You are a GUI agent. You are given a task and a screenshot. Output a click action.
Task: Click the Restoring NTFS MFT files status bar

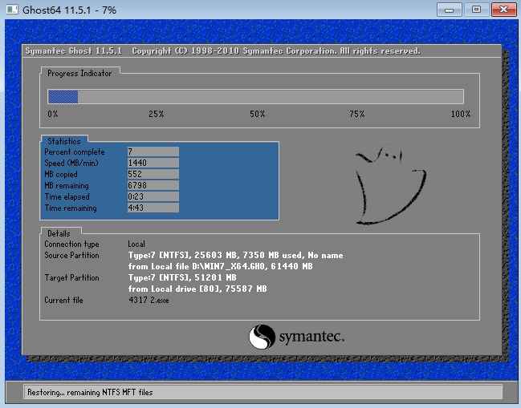click(253, 393)
